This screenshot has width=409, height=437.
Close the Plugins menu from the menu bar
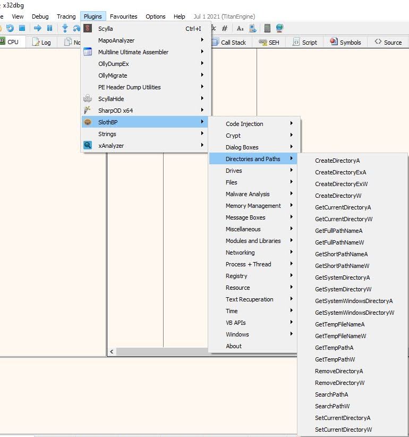coord(93,16)
